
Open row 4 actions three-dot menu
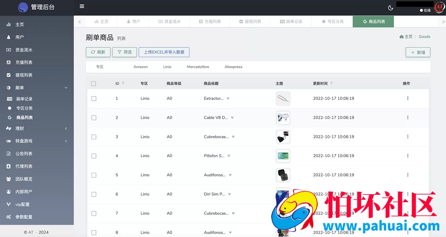pyautogui.click(x=408, y=156)
